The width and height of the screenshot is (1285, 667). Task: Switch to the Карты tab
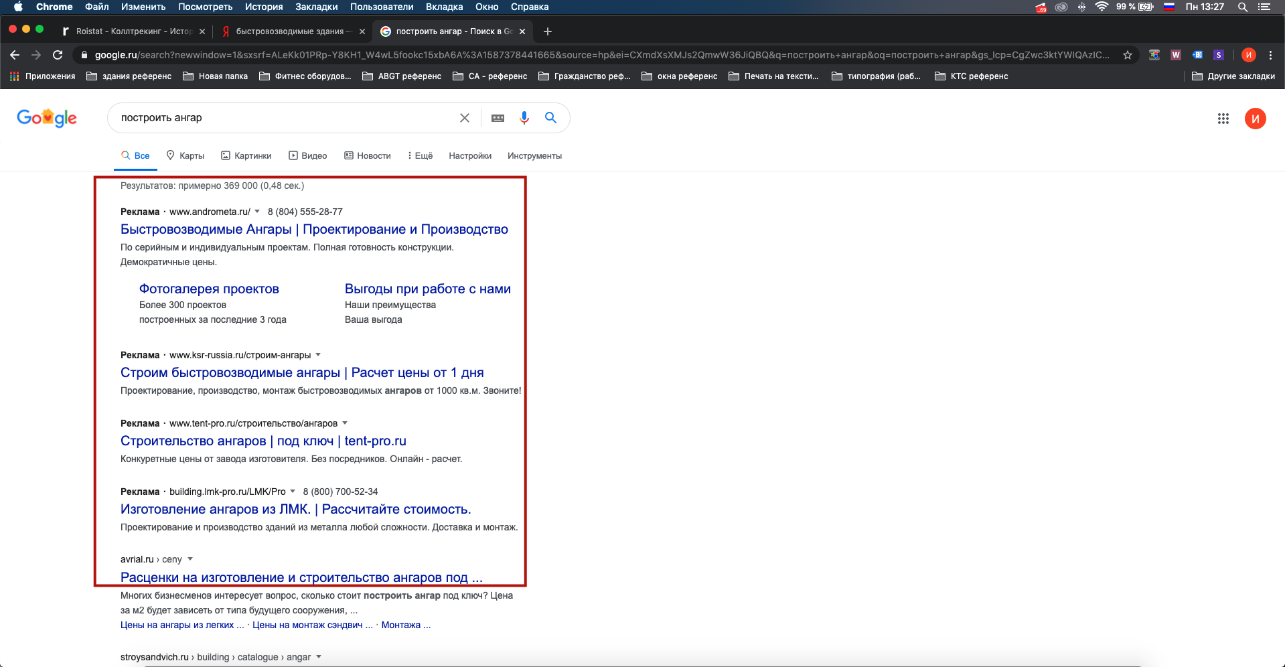(x=185, y=156)
